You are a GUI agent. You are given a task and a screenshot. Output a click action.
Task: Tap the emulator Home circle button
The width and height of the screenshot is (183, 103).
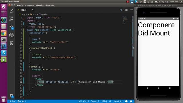pos(158,88)
